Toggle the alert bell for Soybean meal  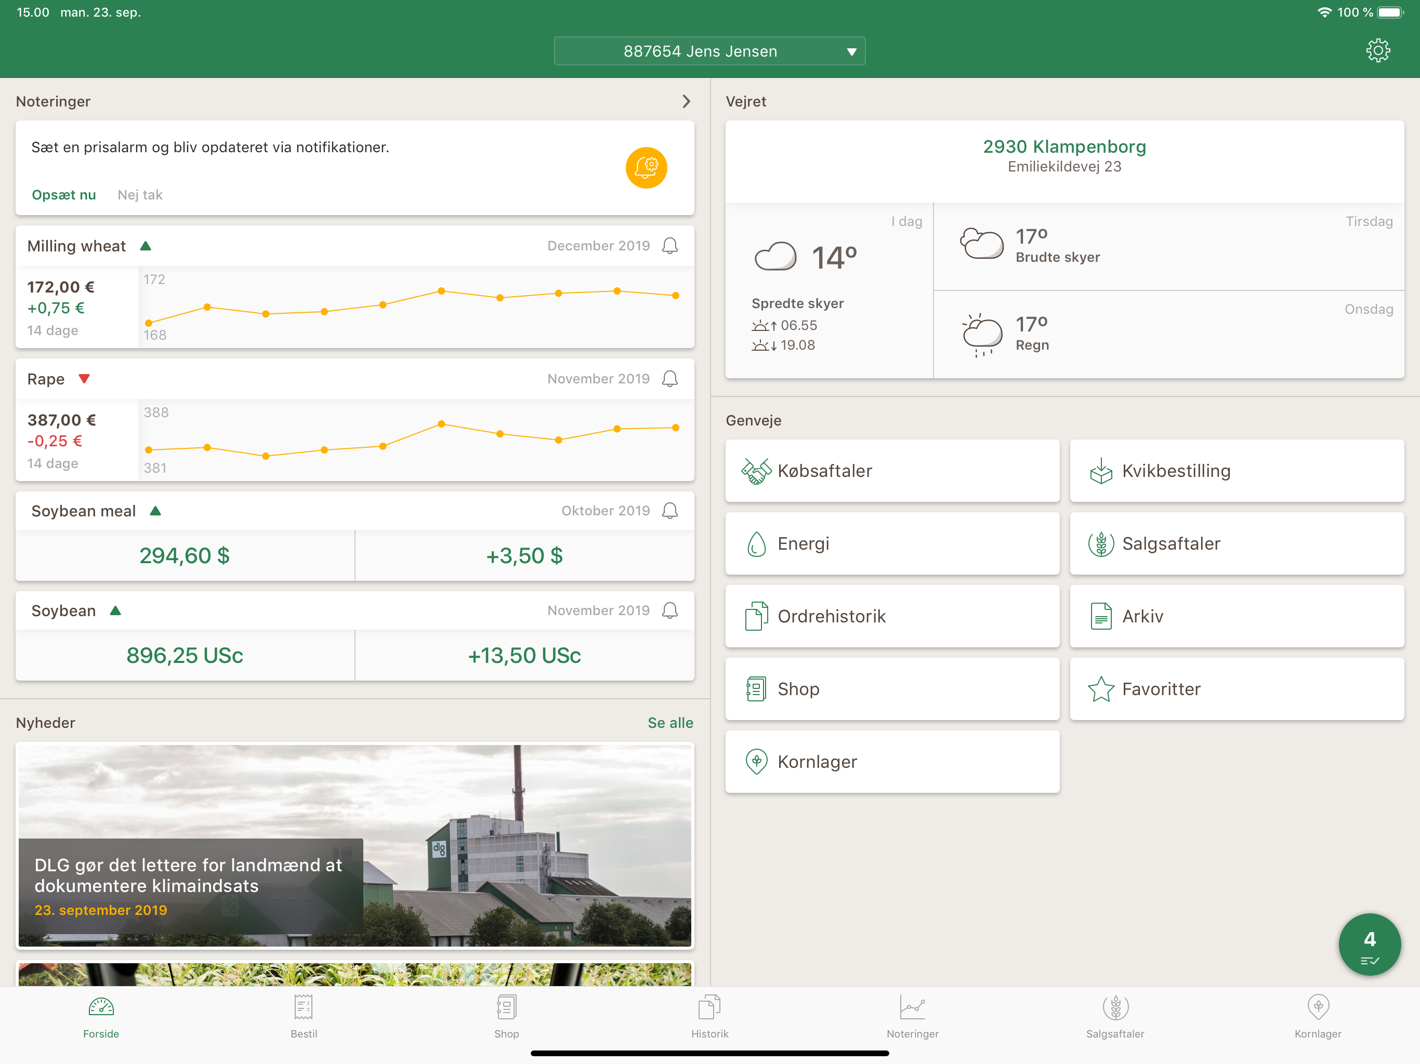click(669, 511)
